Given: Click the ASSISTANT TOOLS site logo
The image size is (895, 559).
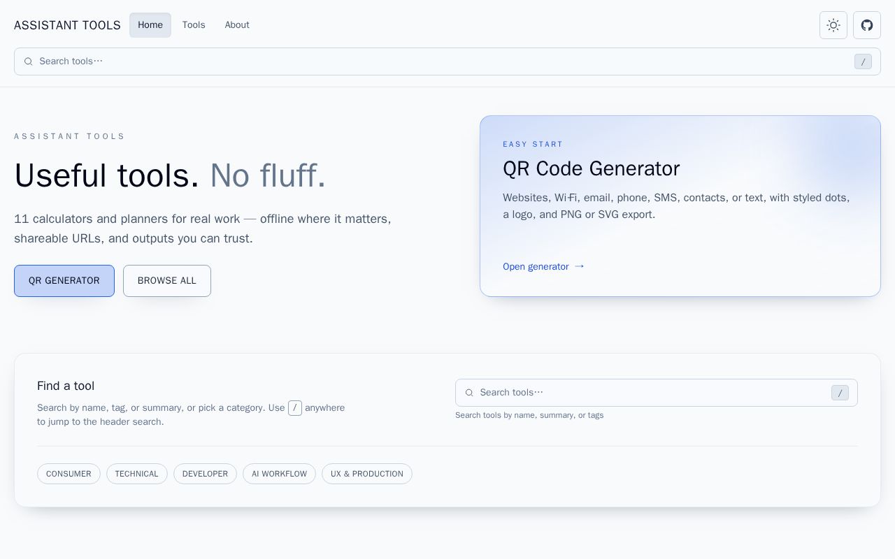Looking at the screenshot, I should coord(67,25).
